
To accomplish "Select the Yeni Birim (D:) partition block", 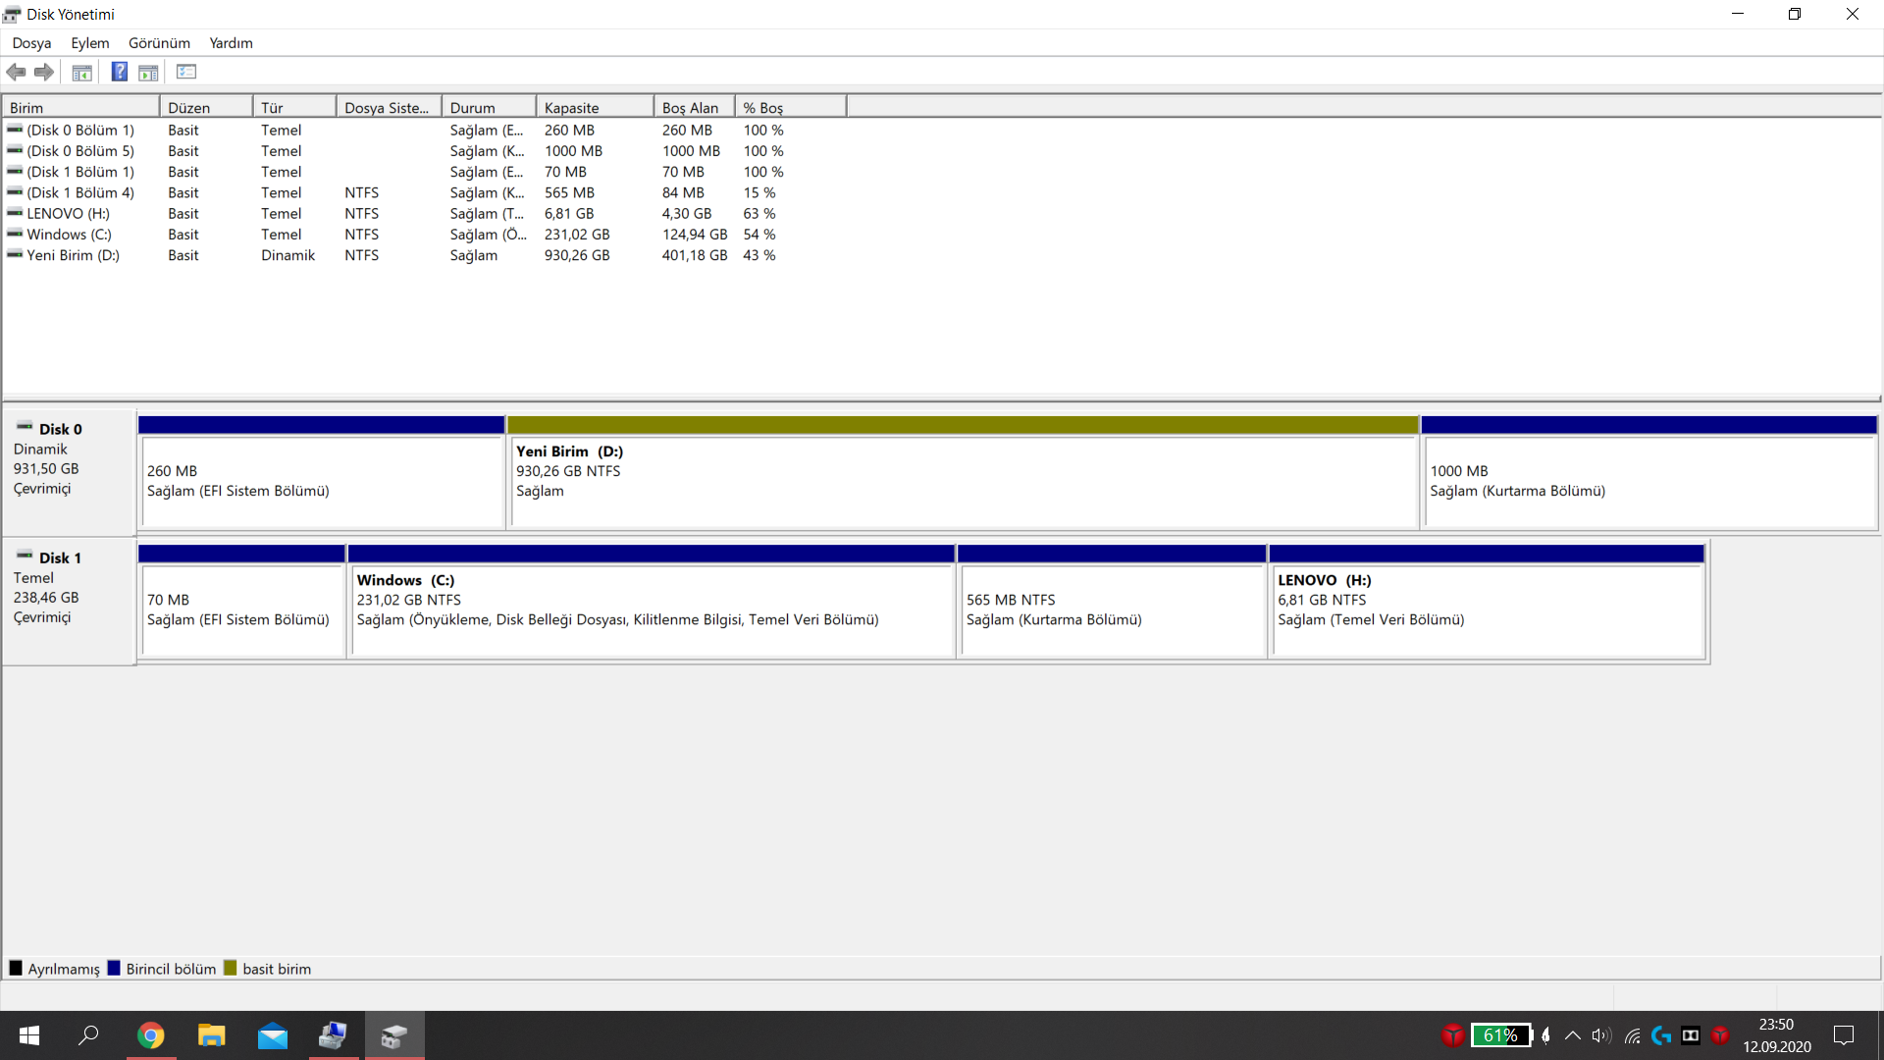I will pos(962,481).
